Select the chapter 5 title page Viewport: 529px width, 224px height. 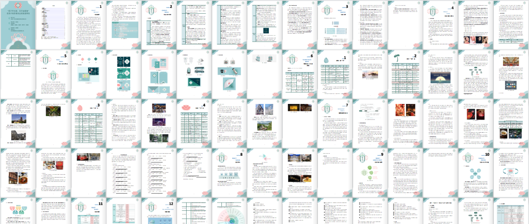(x=53, y=74)
